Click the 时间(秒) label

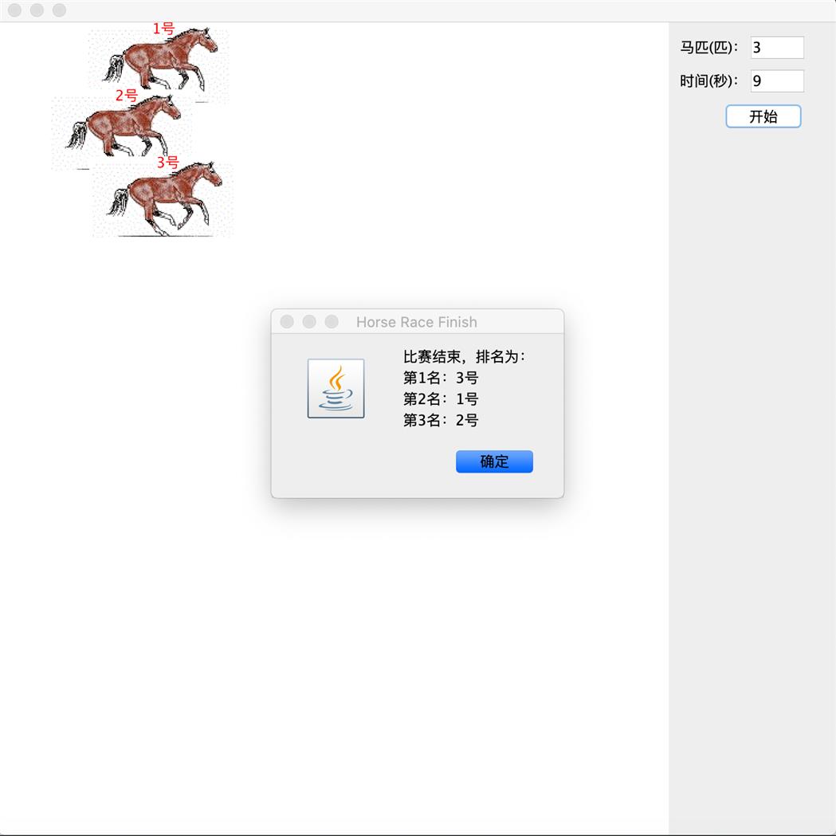point(709,81)
